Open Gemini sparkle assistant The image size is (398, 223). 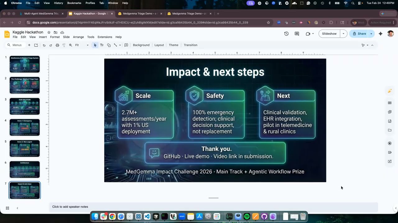tap(380, 33)
